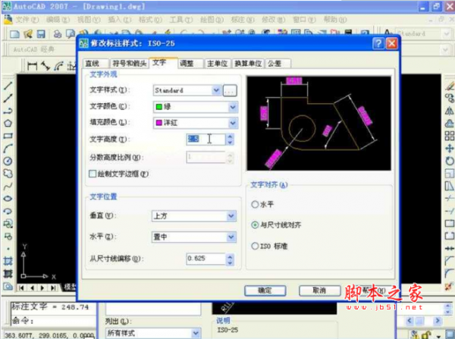Switch to 主单位 tab
The height and width of the screenshot is (339, 455).
pos(218,63)
